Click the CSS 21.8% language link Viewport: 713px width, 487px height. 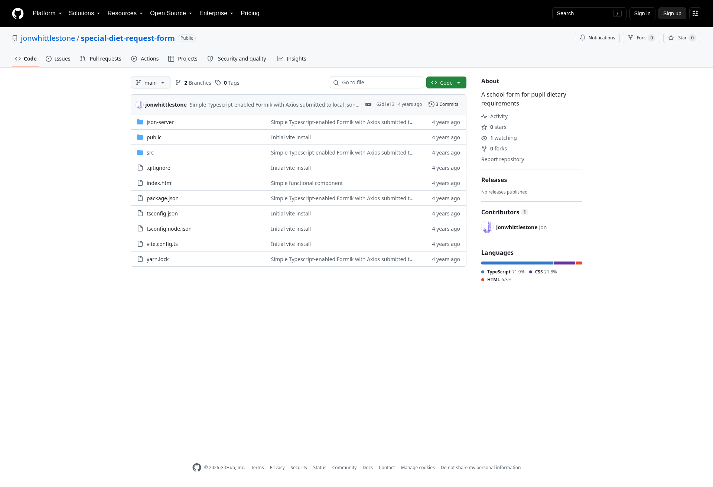[x=543, y=272]
